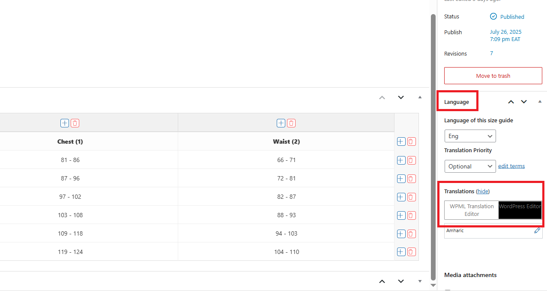
Task: Open the 7 revisions link
Action: [x=491, y=53]
